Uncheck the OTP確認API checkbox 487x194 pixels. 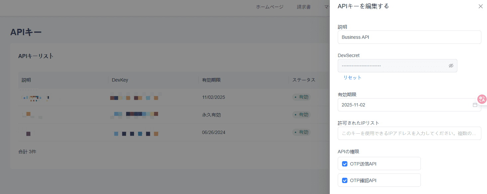[x=345, y=180]
